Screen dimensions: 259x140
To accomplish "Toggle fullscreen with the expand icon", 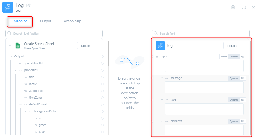I will click(x=244, y=7).
